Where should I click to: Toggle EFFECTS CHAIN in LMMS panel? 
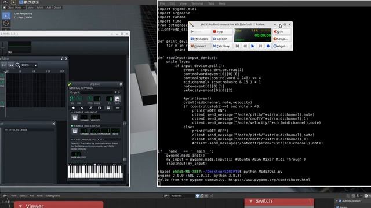pos(6,130)
